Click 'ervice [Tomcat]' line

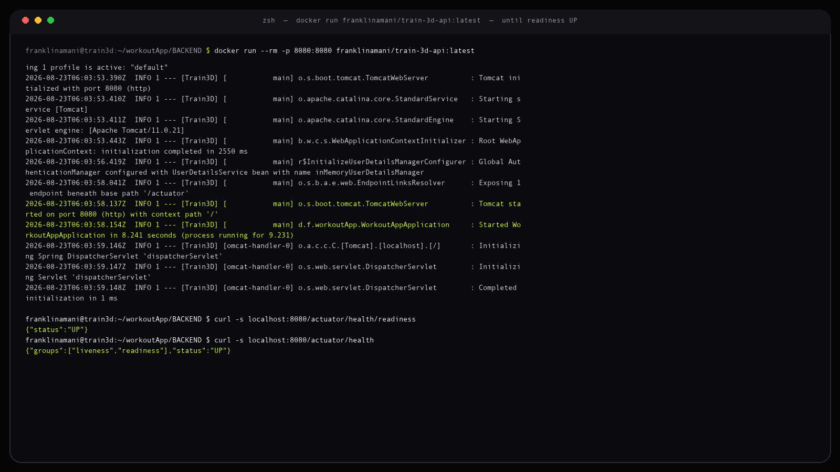tap(57, 110)
